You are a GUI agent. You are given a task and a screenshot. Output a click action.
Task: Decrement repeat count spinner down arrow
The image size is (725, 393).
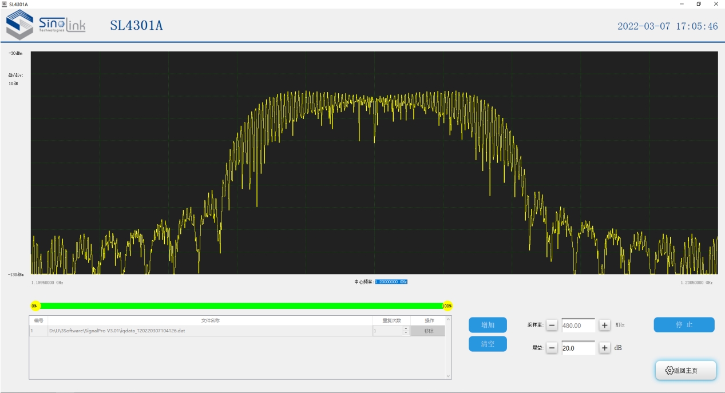pyautogui.click(x=406, y=333)
